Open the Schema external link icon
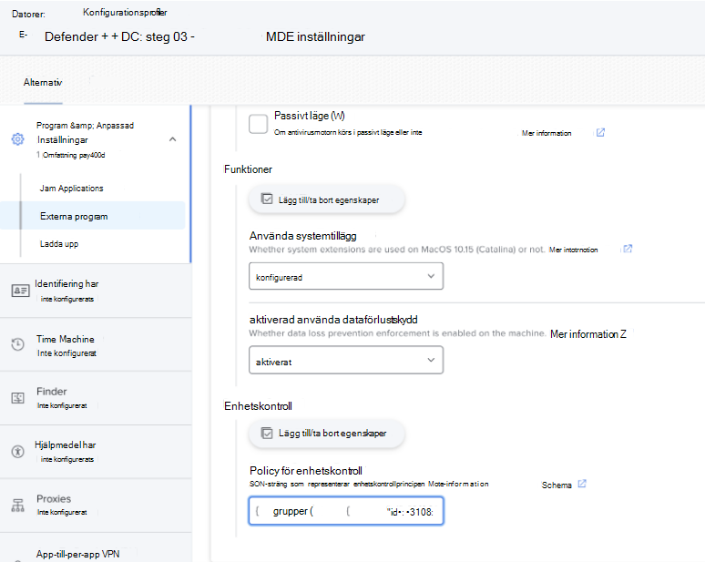The width and height of the screenshot is (705, 562). click(x=582, y=484)
